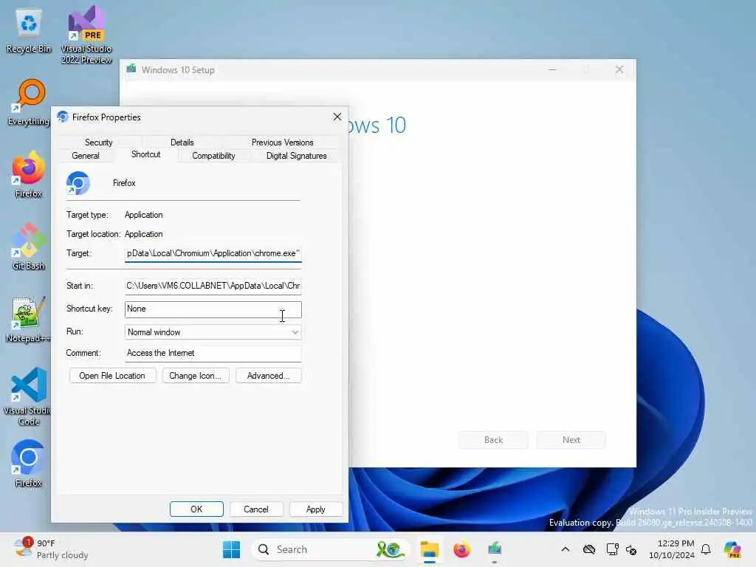Click the "Firefox" name text in Properties
Viewport: 756px width, 567px height.
pos(124,183)
